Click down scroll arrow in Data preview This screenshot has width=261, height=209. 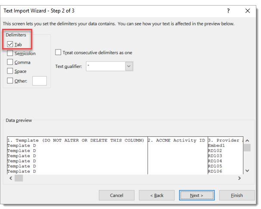click(x=247, y=171)
